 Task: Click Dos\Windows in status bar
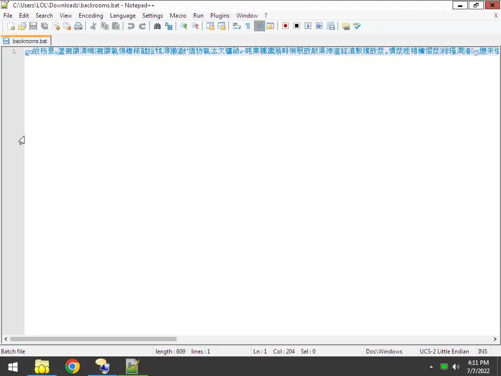click(384, 352)
